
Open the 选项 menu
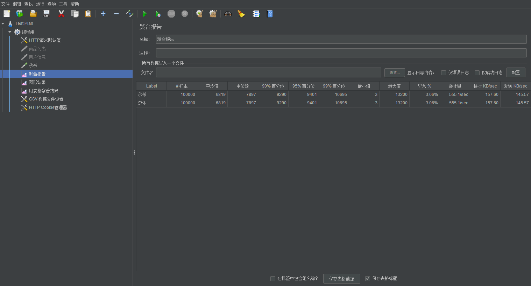pos(52,4)
